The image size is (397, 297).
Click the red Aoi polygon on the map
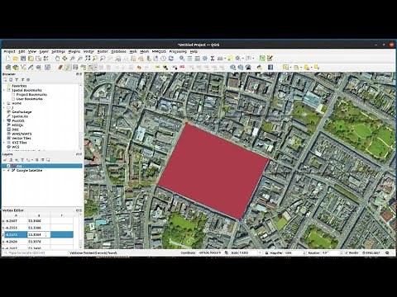click(x=213, y=172)
